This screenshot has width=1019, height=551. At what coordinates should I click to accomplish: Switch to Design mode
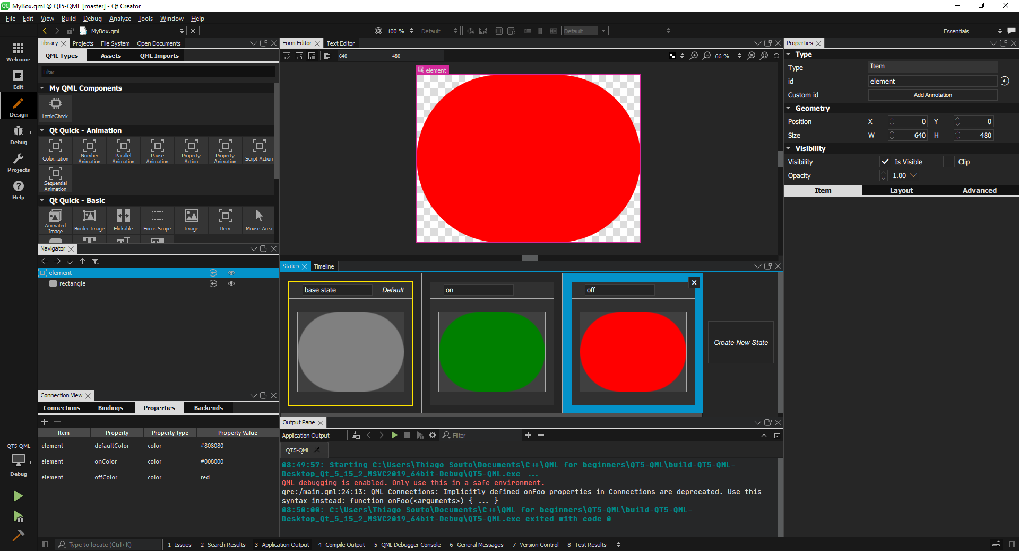pyautogui.click(x=18, y=107)
